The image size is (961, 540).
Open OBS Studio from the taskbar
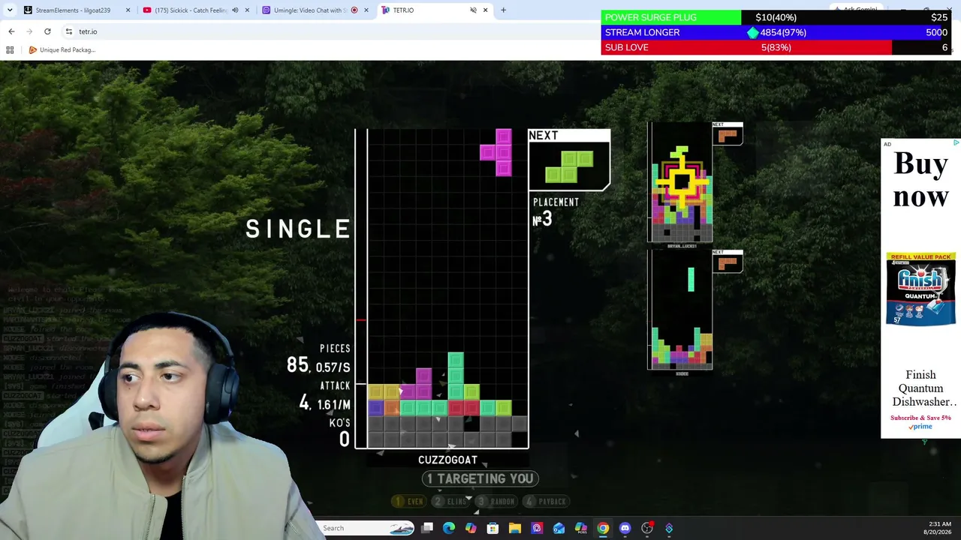(647, 528)
